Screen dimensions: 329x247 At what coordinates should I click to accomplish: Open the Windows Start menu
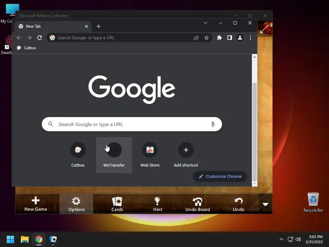[10, 239]
